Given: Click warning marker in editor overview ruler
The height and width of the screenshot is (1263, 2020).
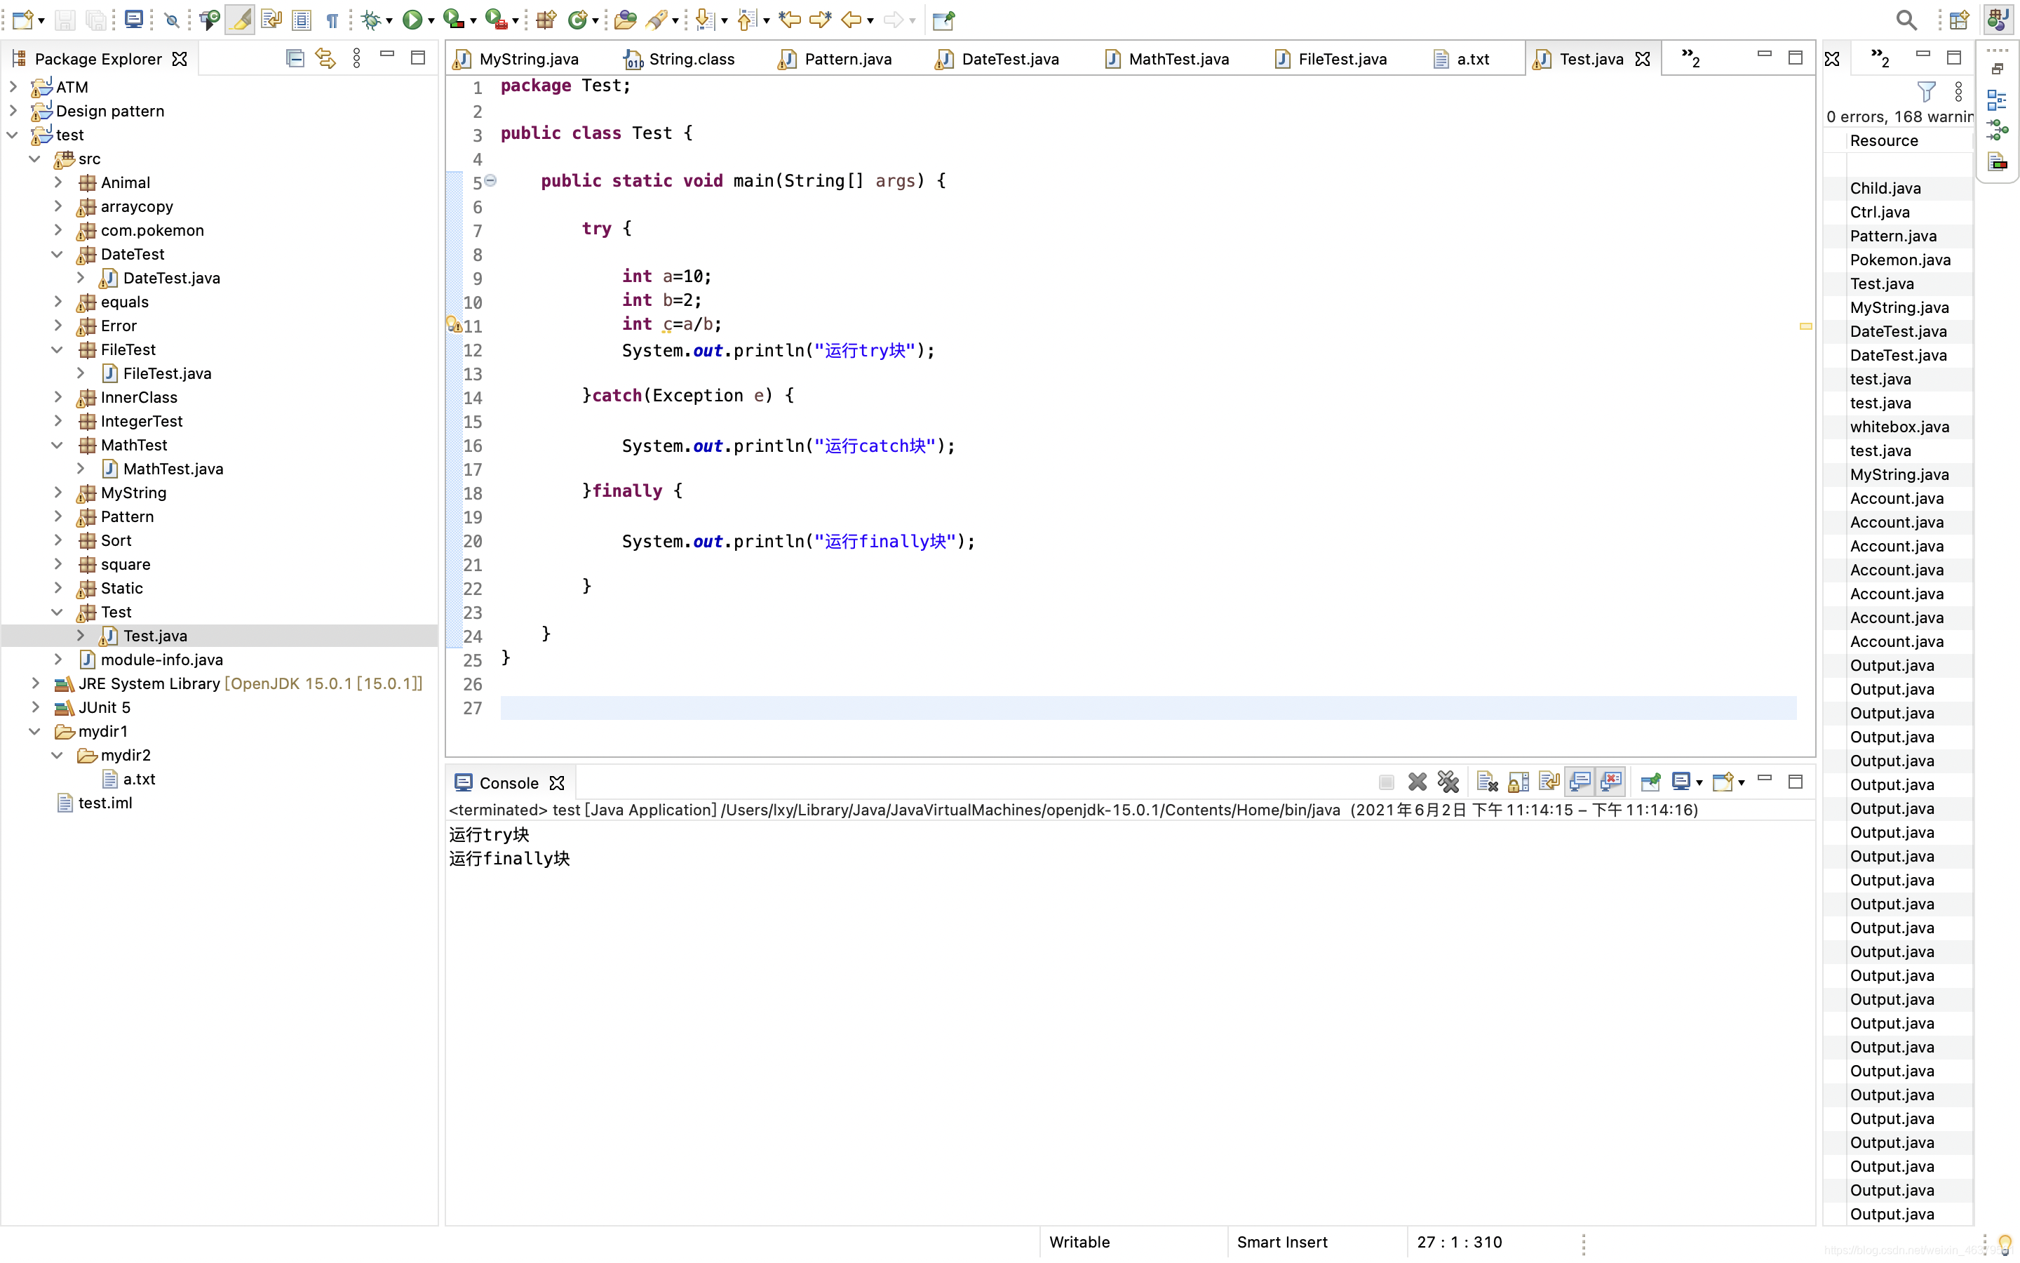Looking at the screenshot, I should 1805,326.
